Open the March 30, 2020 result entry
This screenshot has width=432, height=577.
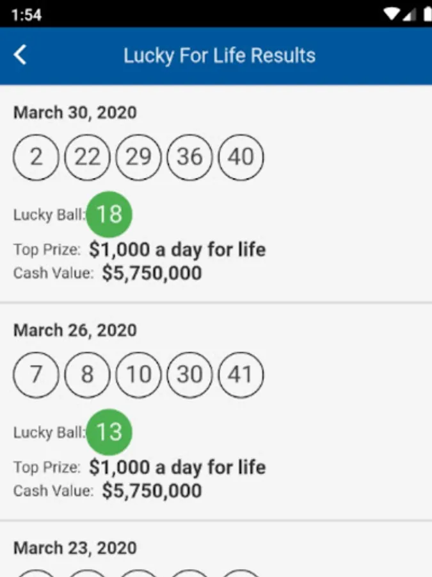216,194
